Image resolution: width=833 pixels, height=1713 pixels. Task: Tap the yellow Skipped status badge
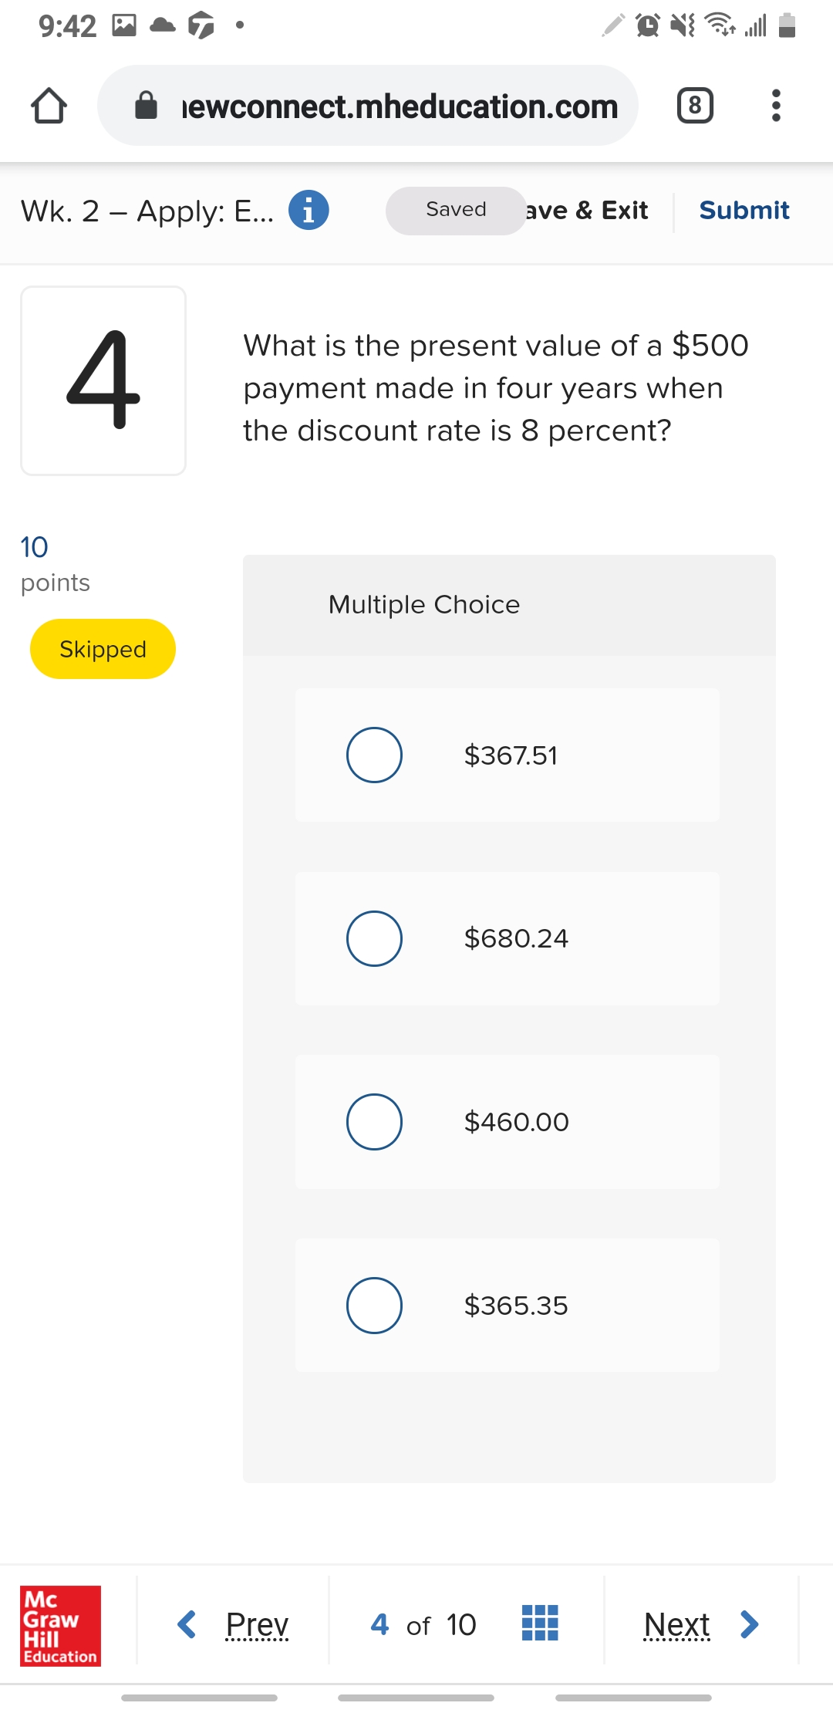103,649
